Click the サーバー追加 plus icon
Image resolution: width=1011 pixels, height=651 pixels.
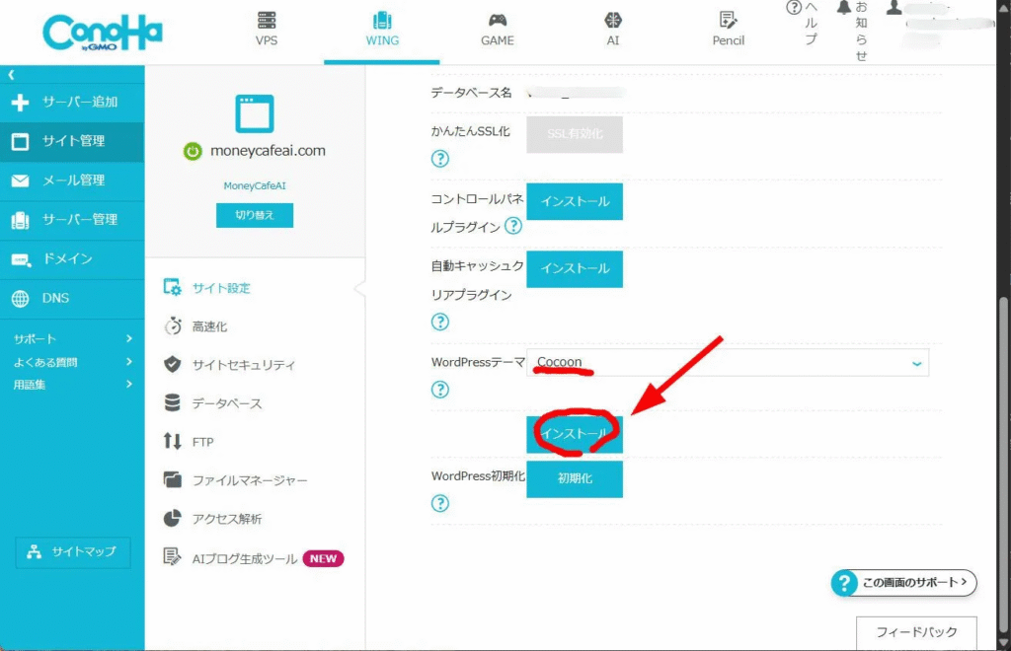pyautogui.click(x=20, y=103)
